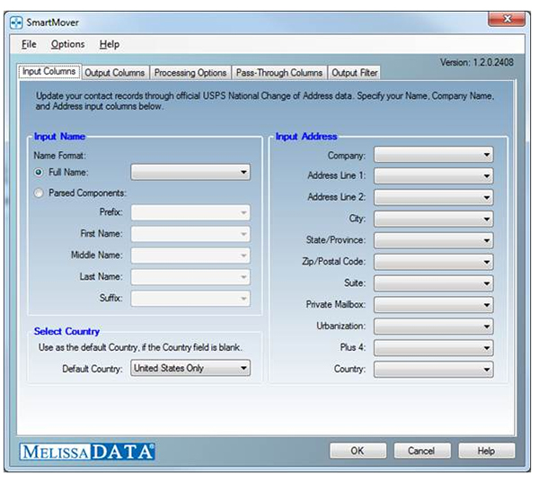Click the Input Address group heading
The height and width of the screenshot is (484, 539).
pos(306,137)
